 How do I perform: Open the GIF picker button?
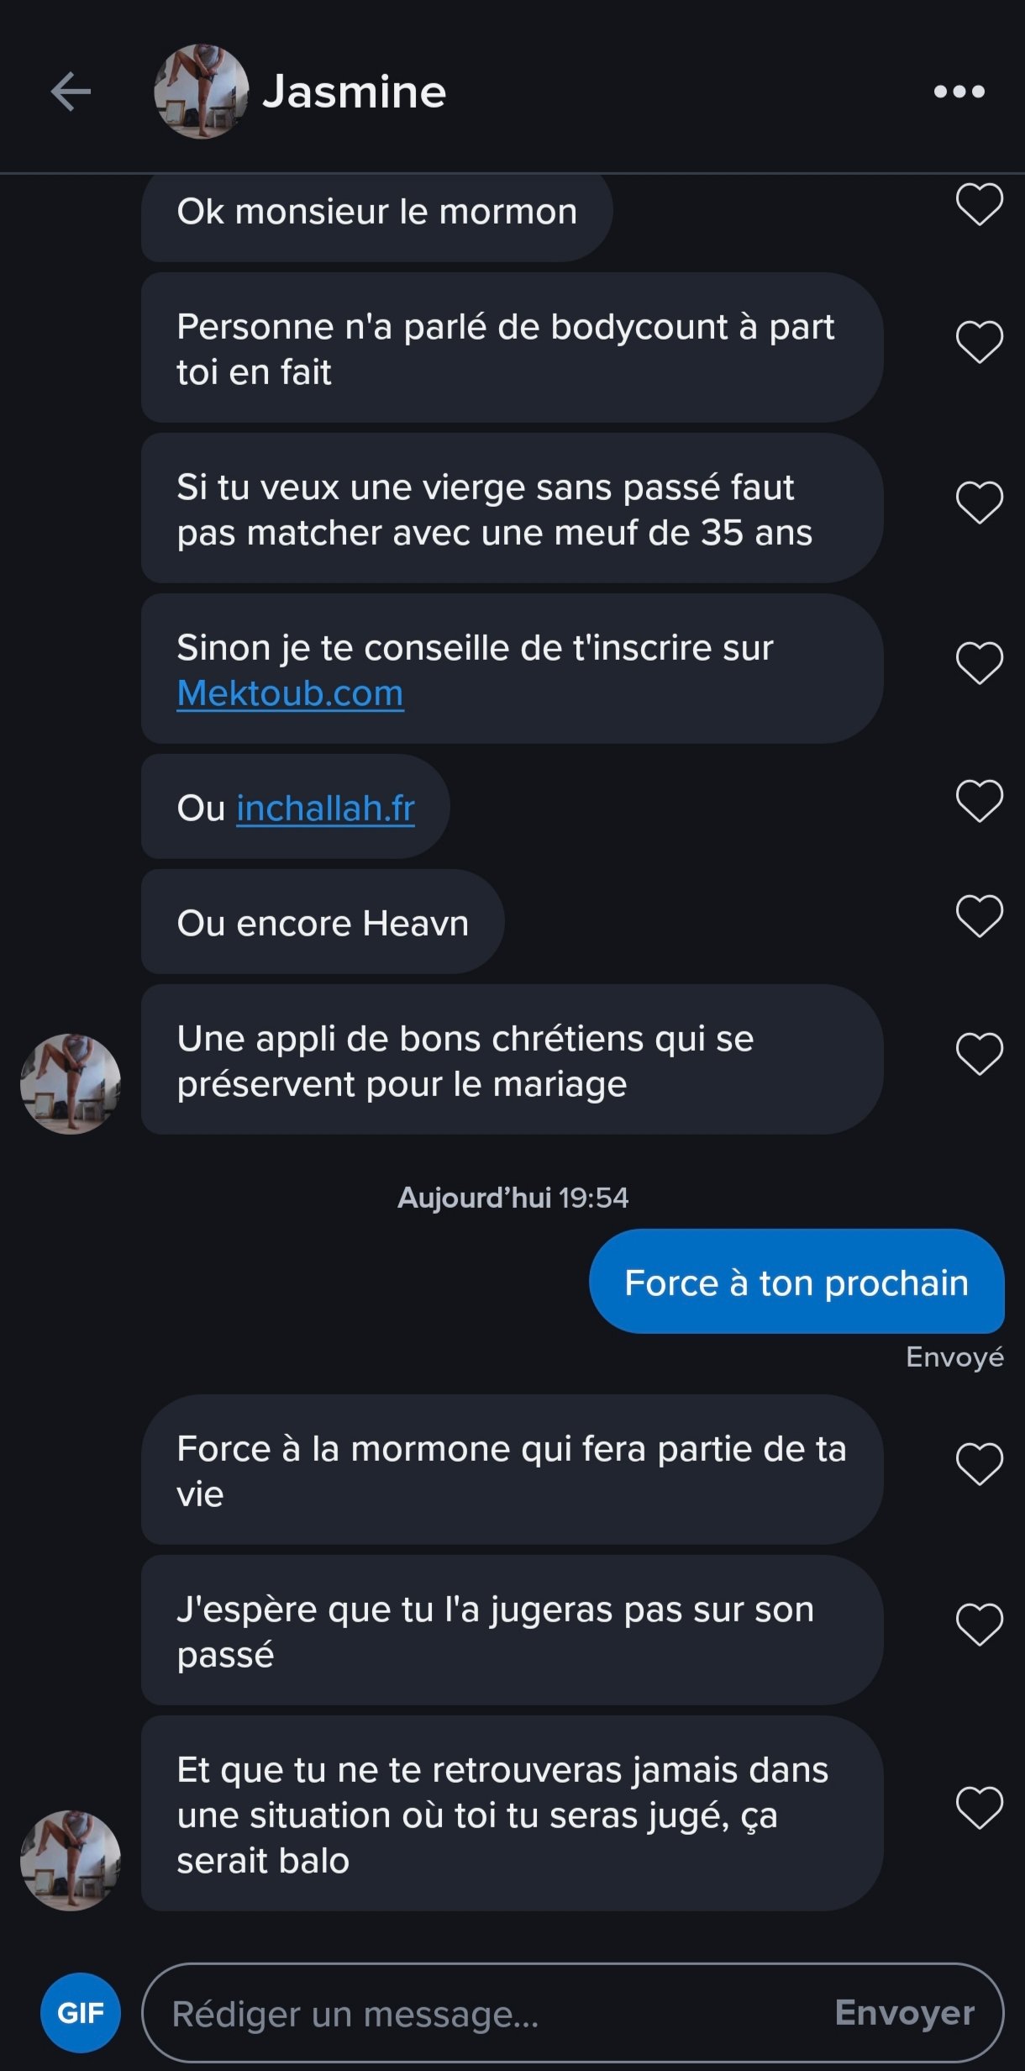point(81,2013)
